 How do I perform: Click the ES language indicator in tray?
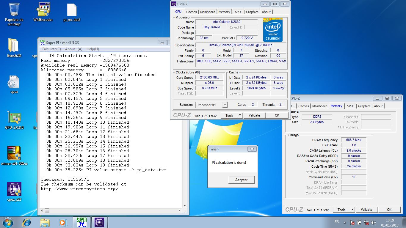pyautogui.click(x=337, y=222)
